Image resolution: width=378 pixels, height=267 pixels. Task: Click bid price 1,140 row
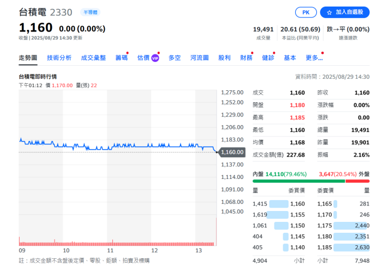pos(279,247)
